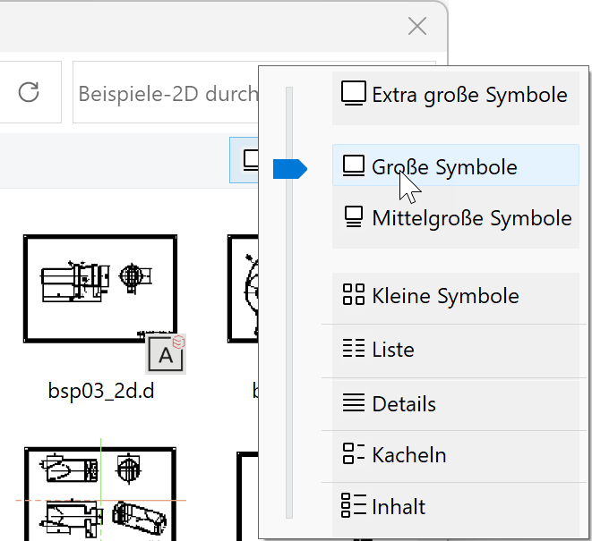Select the bottom-left drawing thumbnail with green line
Screen dimensions: 592x541
(99, 494)
